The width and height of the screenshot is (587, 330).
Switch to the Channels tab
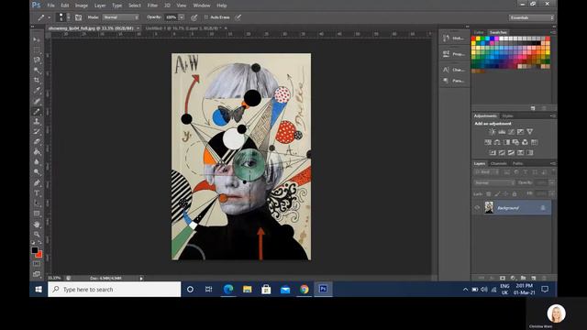pyautogui.click(x=498, y=163)
